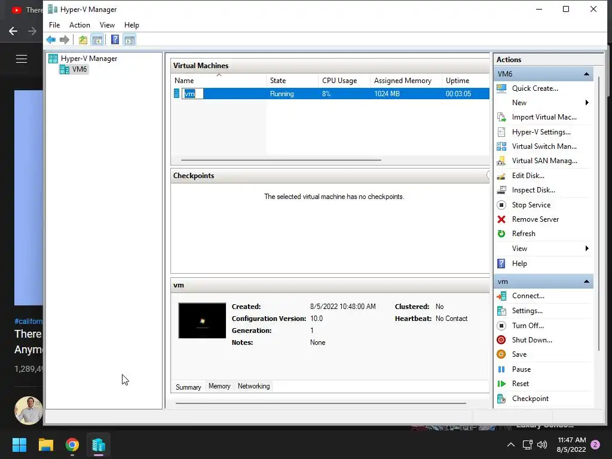Click the Help icon in Actions pane
The width and height of the screenshot is (612, 459).
[x=501, y=264]
